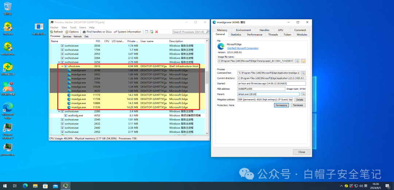Click the 360安全卫士 desktop icon
Viewport: 394px width, 190px height.
pyautogui.click(x=8, y=69)
